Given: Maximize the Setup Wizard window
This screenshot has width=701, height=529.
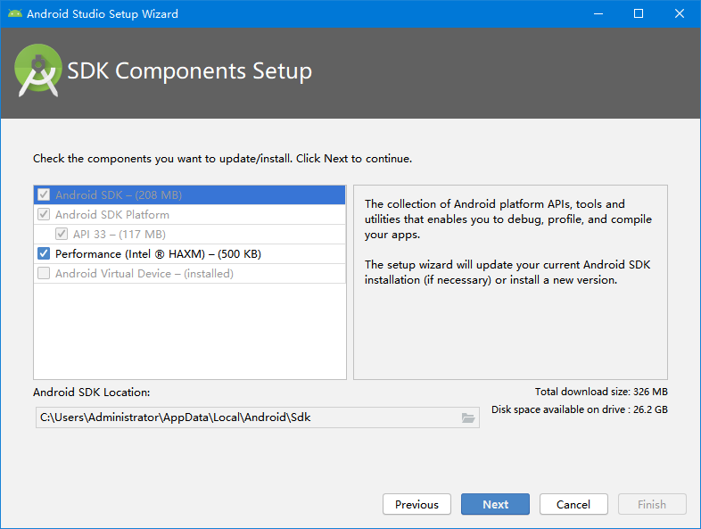Looking at the screenshot, I should click(x=639, y=13).
